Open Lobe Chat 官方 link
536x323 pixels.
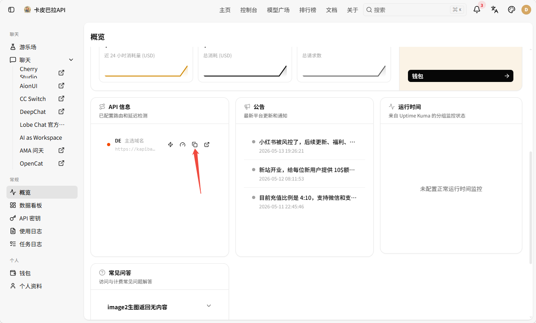coord(42,124)
